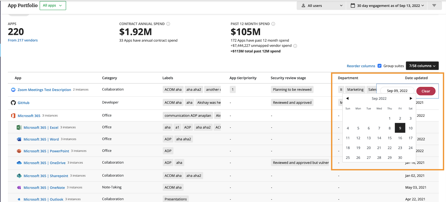Select day 15 in the calendar
Screen dimensions: 446x202
tap(389, 138)
